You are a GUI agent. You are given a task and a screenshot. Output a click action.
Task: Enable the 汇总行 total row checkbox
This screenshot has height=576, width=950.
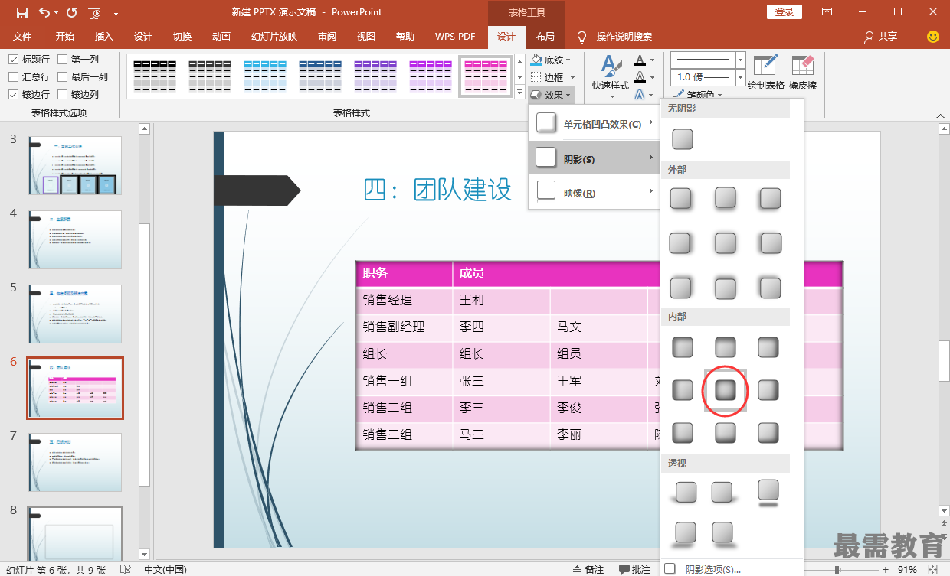tap(14, 76)
